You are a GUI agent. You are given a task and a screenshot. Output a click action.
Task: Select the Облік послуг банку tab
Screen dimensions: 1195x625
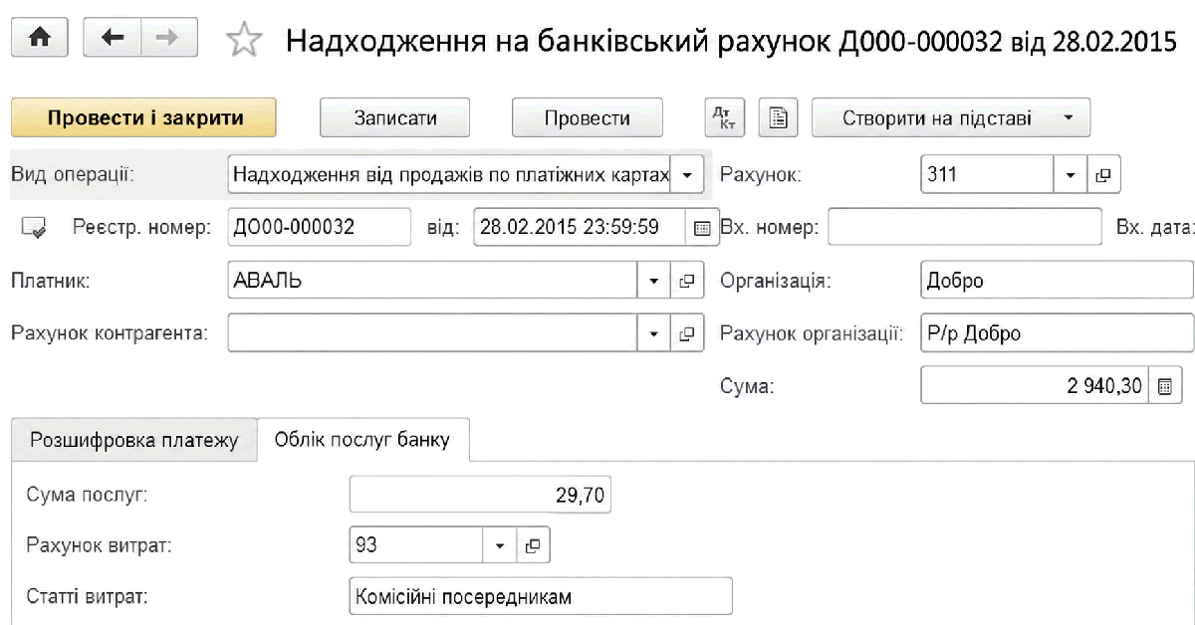click(364, 440)
